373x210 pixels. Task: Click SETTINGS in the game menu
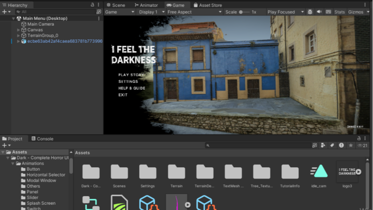click(x=128, y=82)
